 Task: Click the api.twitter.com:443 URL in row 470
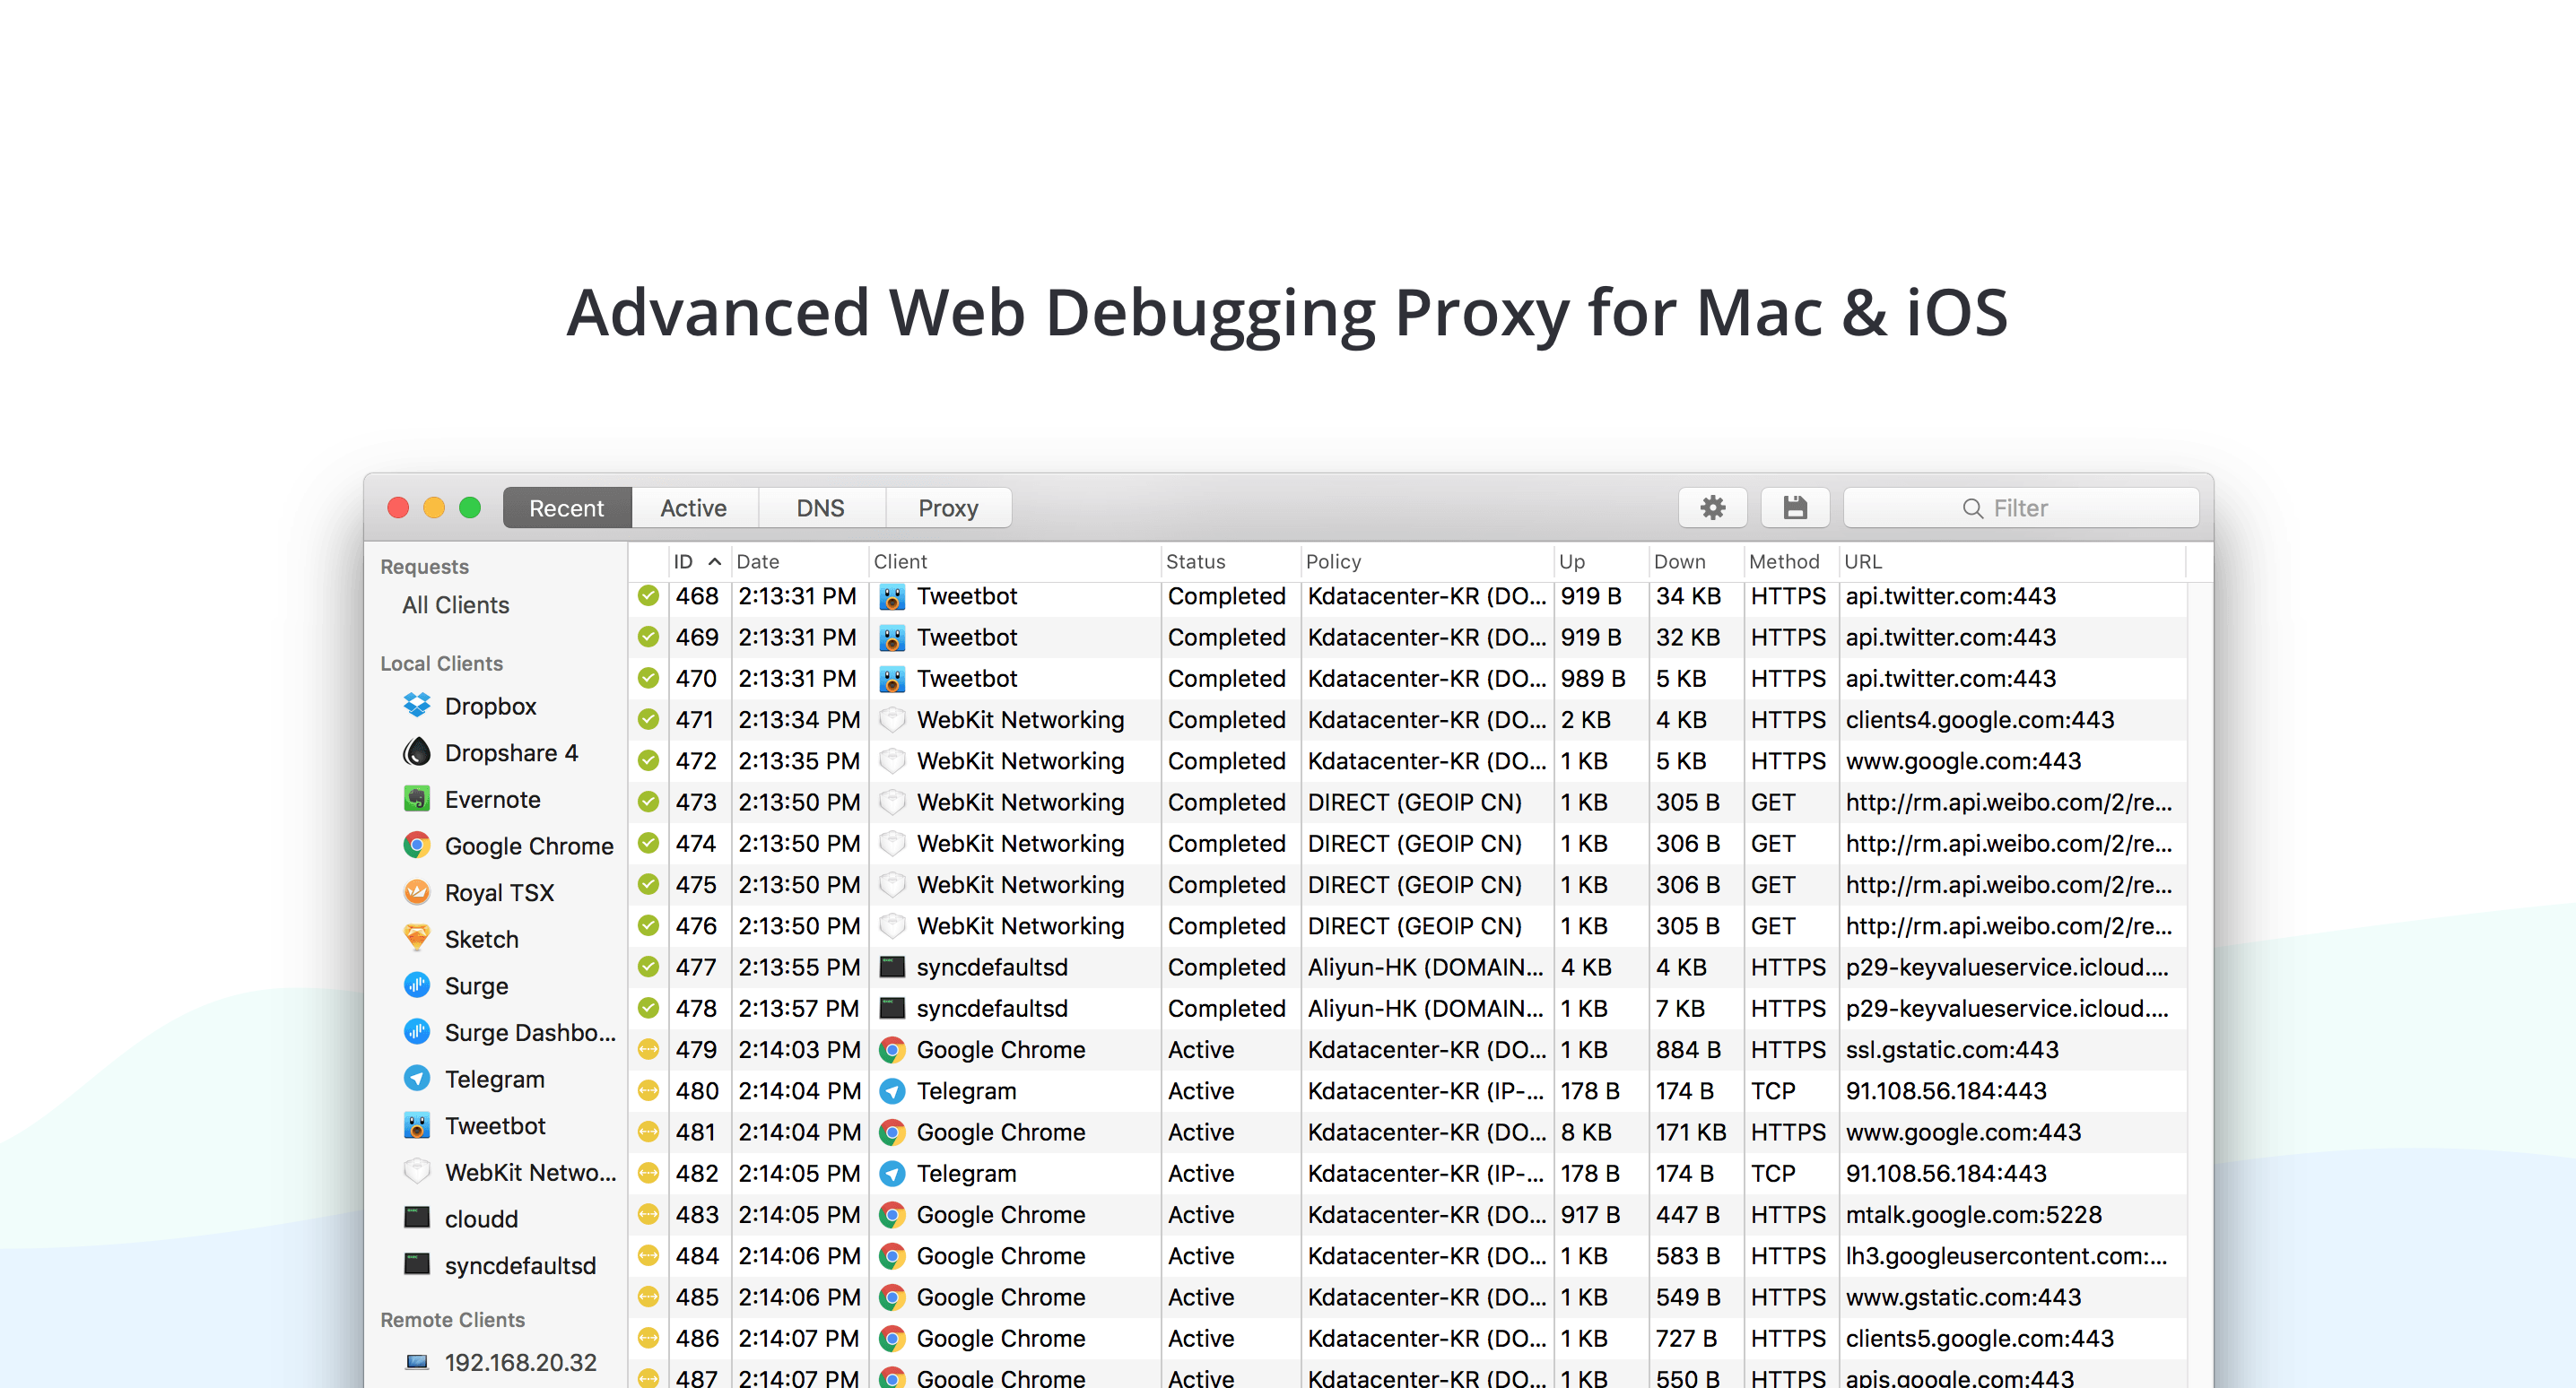[1951, 678]
